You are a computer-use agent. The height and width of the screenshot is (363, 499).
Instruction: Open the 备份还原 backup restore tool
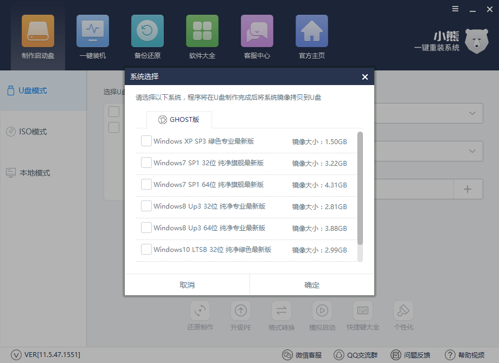(148, 37)
